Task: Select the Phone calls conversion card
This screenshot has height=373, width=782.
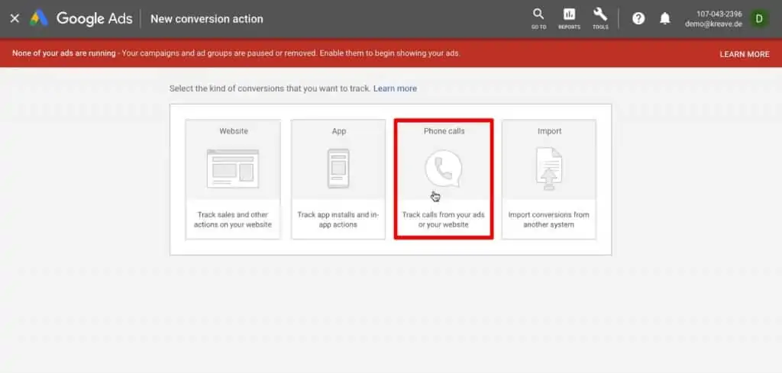Action: click(x=444, y=179)
